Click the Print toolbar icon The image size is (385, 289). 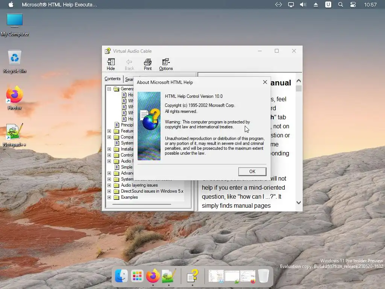pos(147,64)
